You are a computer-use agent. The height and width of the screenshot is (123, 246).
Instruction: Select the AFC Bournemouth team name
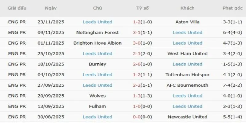tap(187, 85)
